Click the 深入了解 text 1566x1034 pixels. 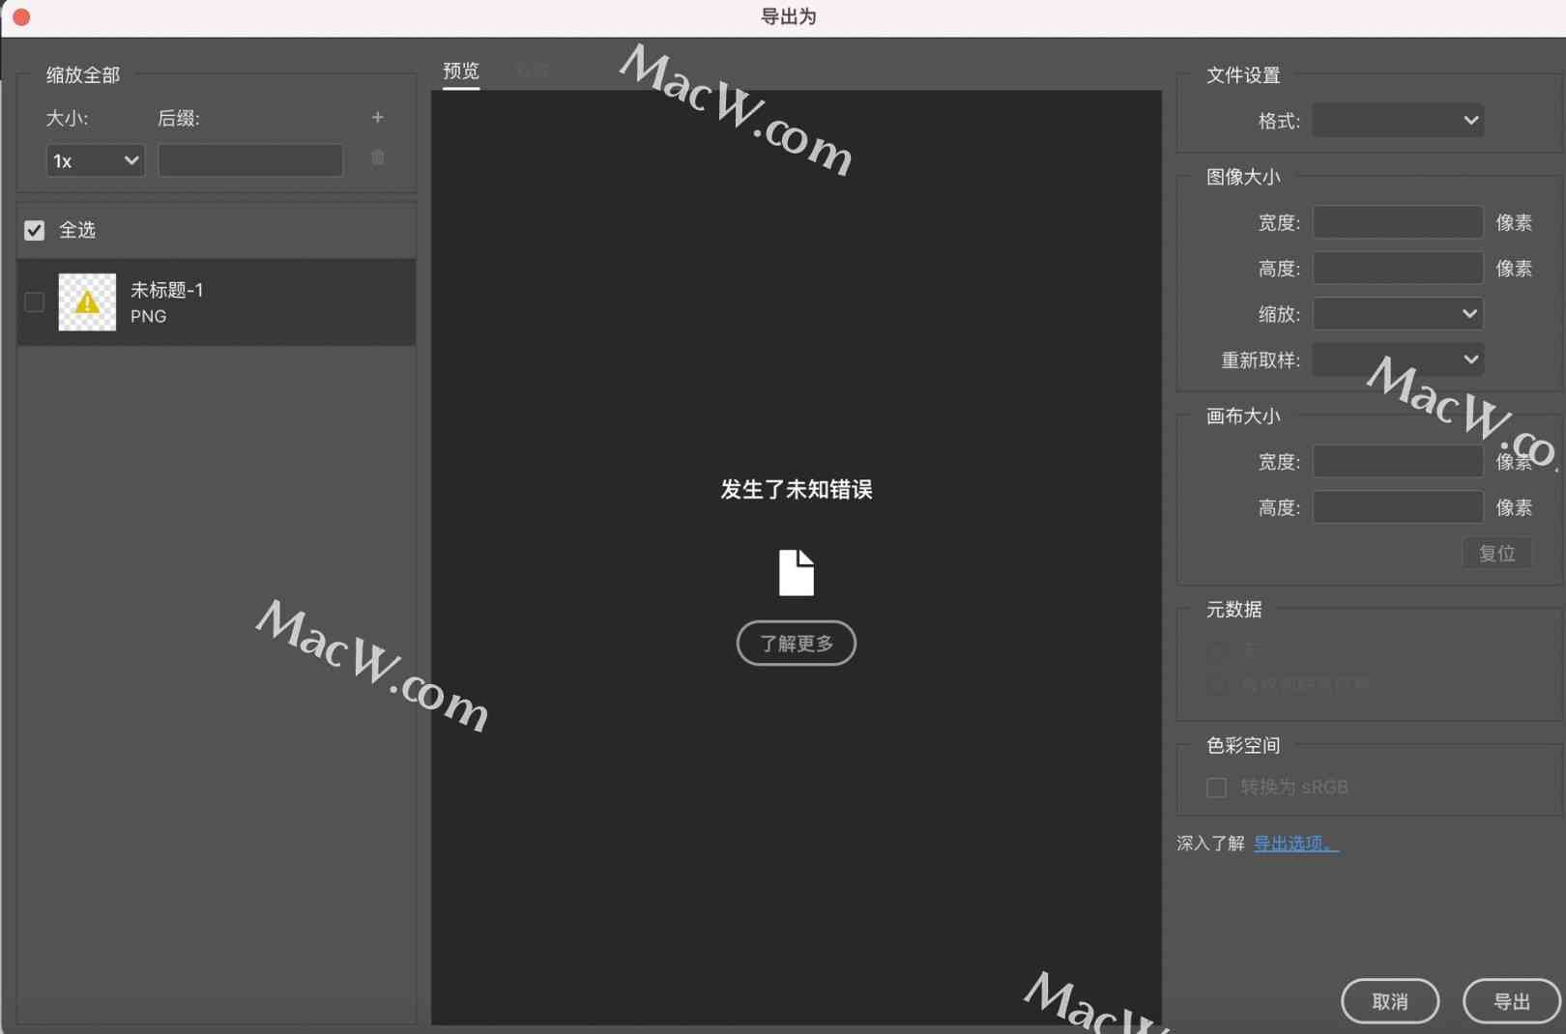coord(1210,843)
